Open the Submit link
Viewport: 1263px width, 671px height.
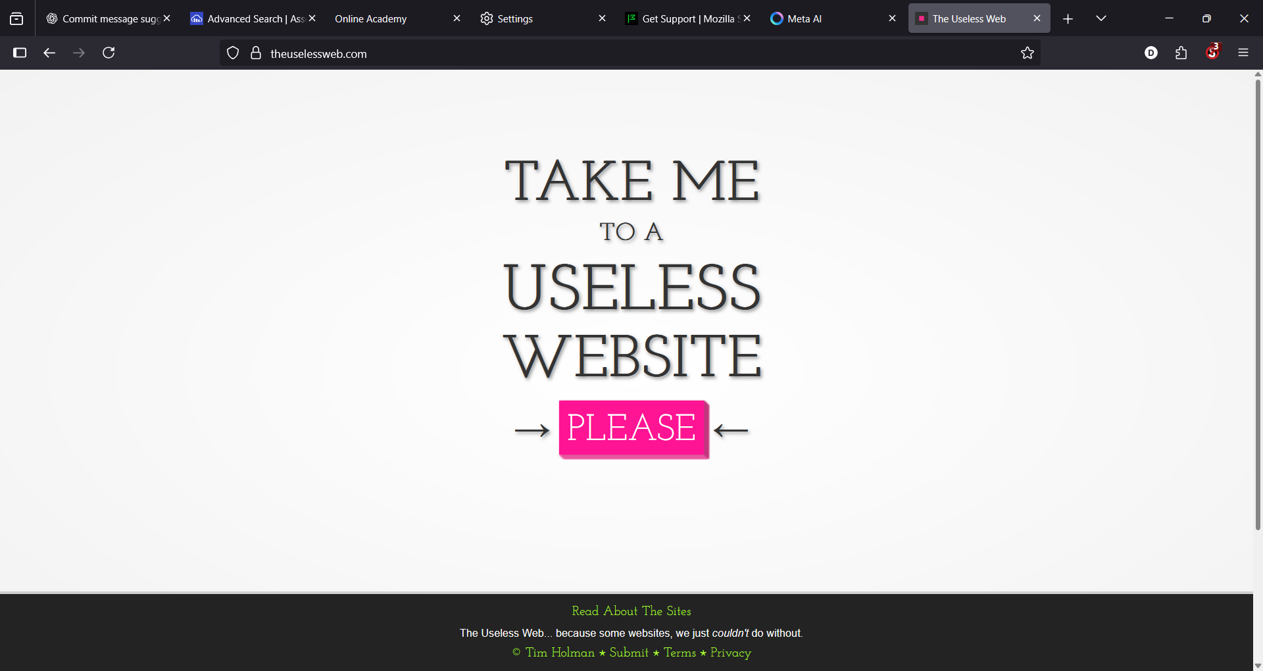coord(629,653)
